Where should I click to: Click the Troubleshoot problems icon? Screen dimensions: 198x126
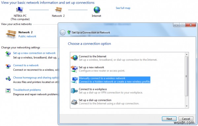(8, 91)
